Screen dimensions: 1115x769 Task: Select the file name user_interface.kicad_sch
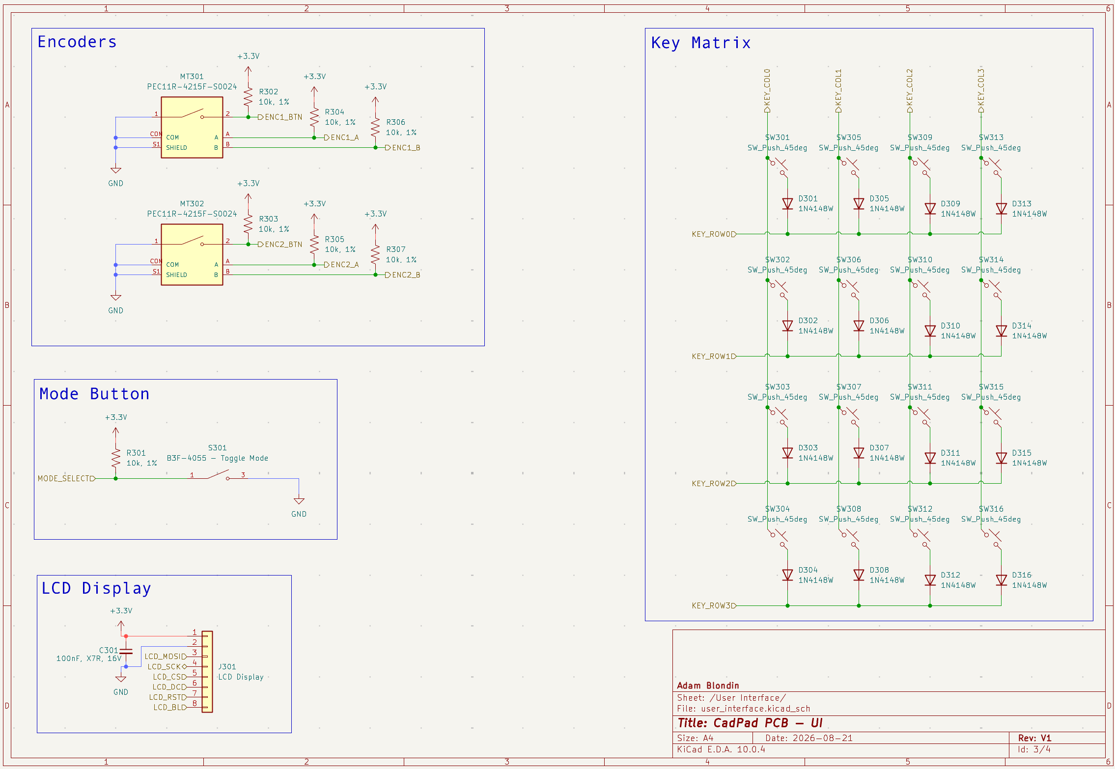tap(755, 709)
